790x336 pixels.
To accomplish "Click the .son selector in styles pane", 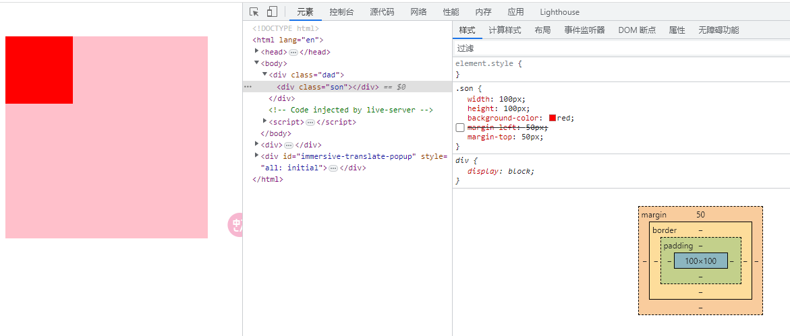I will click(465, 88).
